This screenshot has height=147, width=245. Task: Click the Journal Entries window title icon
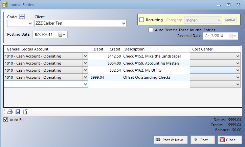(x=4, y=5)
